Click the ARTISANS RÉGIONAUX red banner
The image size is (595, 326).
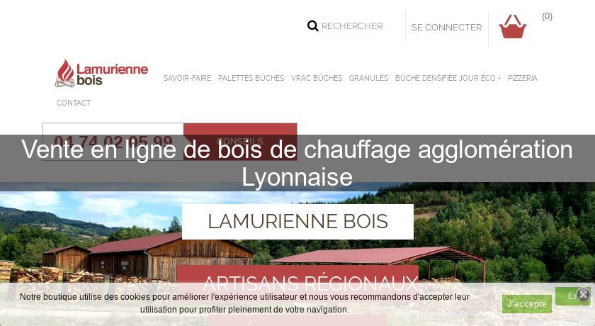click(298, 283)
